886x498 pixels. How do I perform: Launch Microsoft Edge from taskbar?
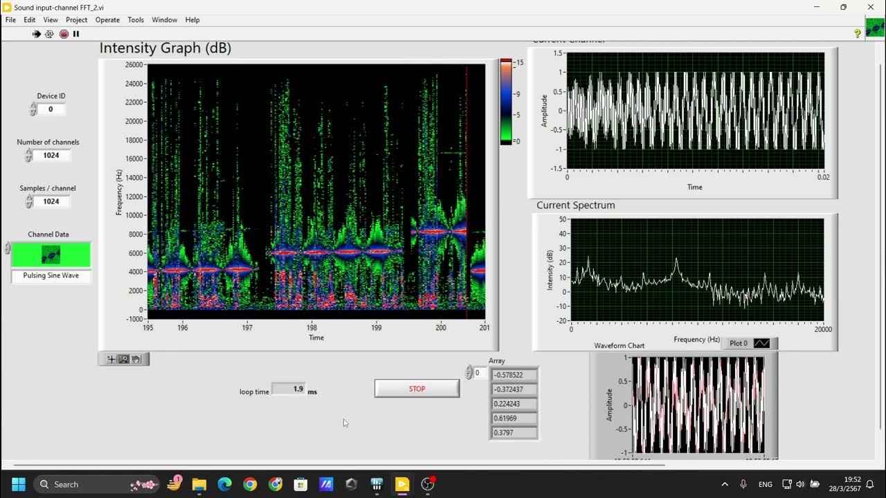(x=225, y=484)
